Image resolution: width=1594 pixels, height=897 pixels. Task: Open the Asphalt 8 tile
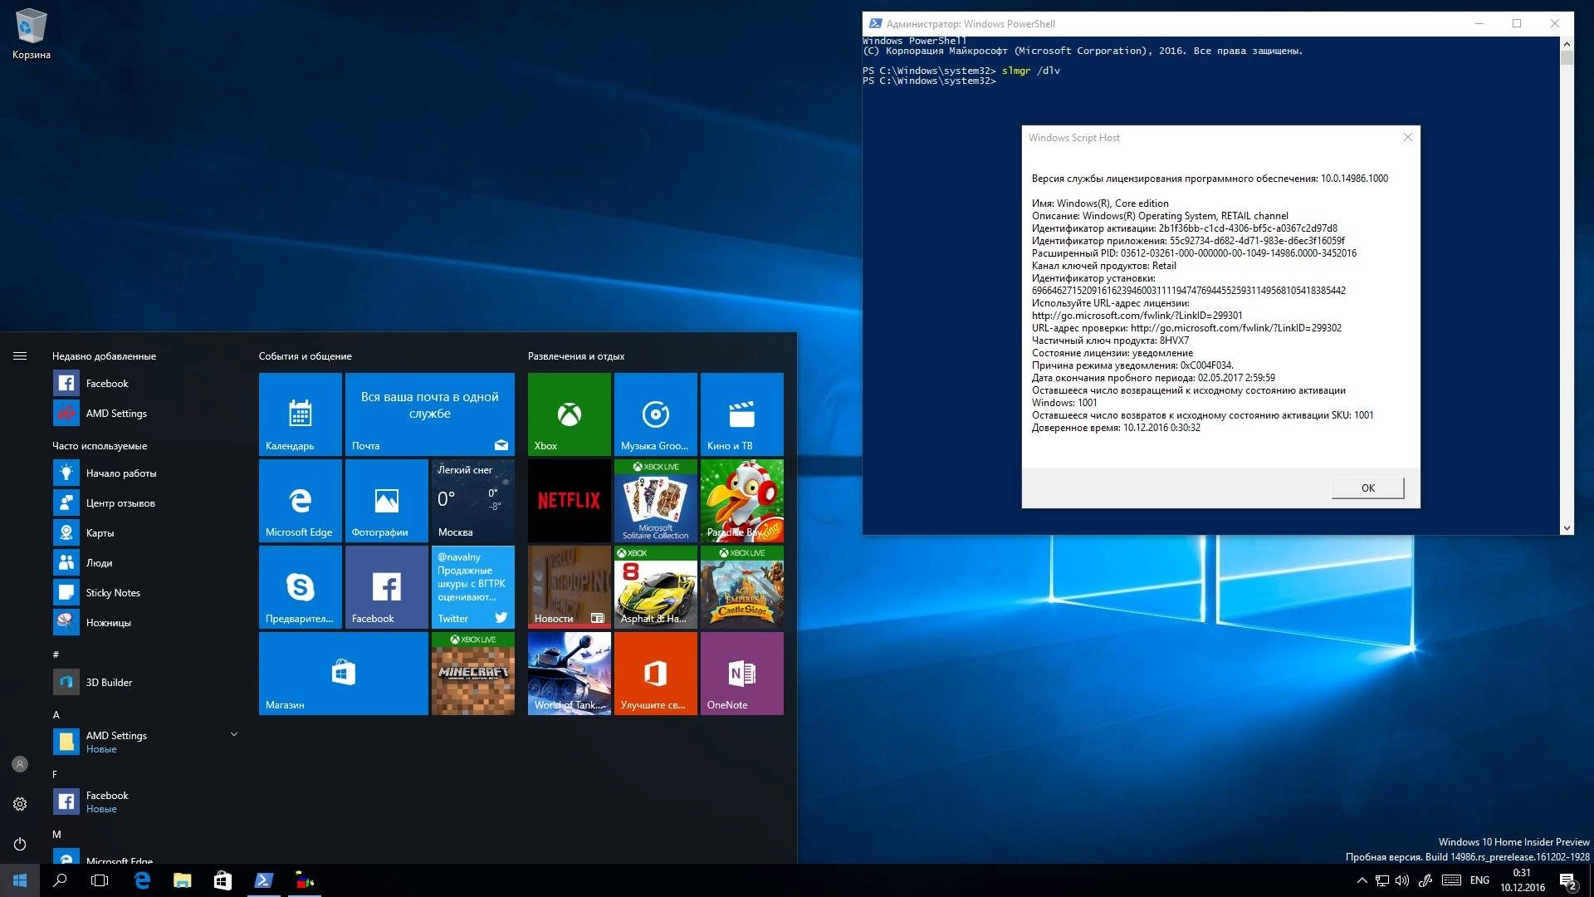click(x=656, y=587)
